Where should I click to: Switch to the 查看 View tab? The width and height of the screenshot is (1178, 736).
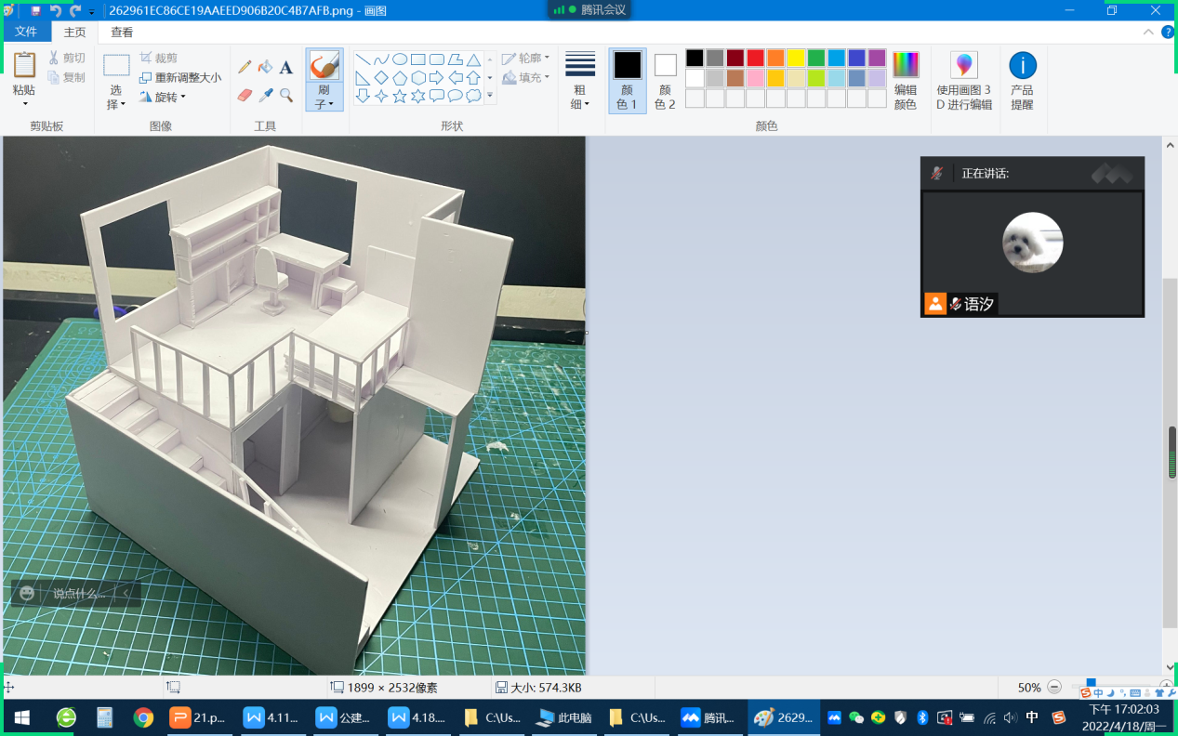[x=122, y=32]
